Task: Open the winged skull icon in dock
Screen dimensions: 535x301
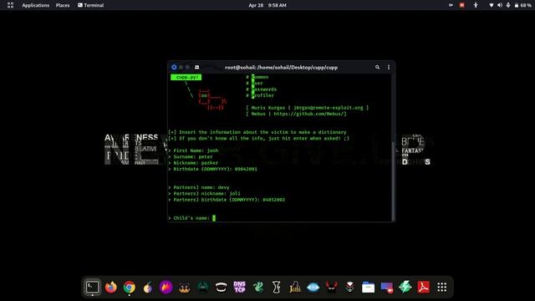Action: point(349,287)
